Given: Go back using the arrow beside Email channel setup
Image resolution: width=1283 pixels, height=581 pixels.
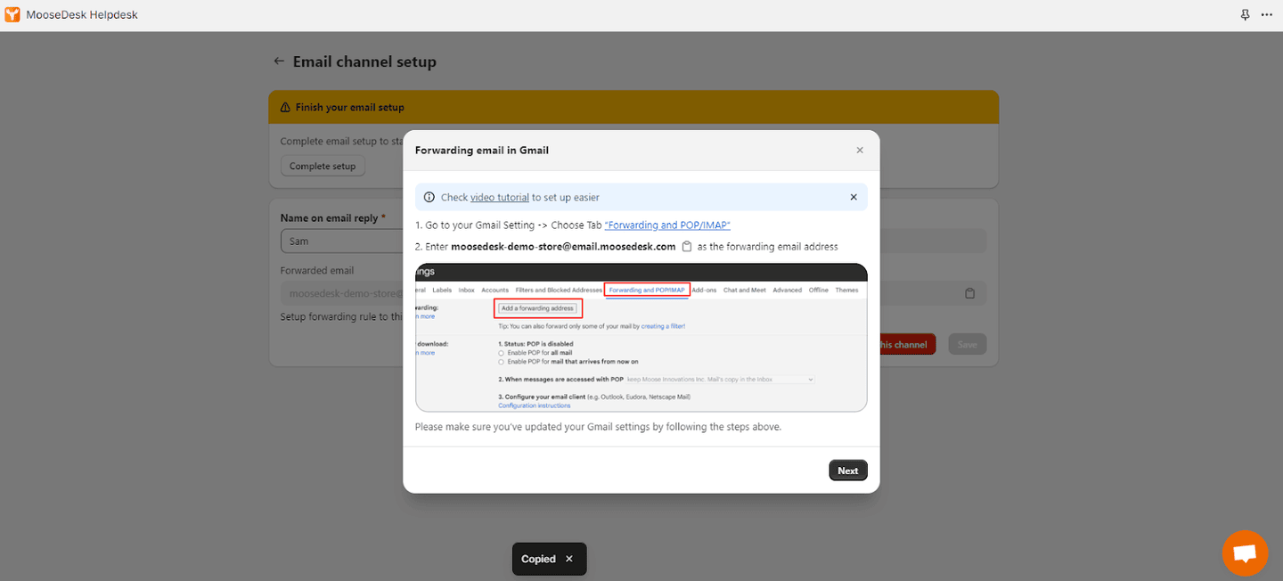Looking at the screenshot, I should 279,61.
